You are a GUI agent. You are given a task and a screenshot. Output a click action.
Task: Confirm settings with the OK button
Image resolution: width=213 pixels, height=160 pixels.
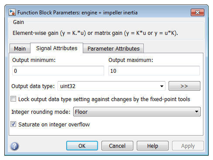(x=82, y=146)
